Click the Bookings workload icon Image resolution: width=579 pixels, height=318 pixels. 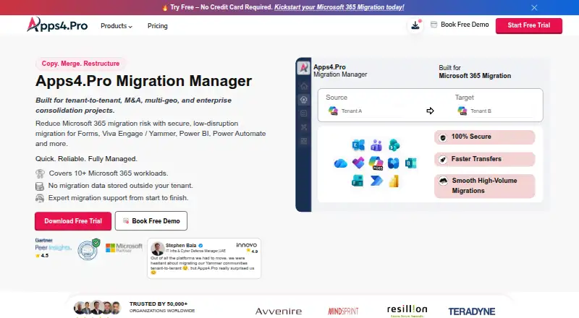click(x=410, y=163)
